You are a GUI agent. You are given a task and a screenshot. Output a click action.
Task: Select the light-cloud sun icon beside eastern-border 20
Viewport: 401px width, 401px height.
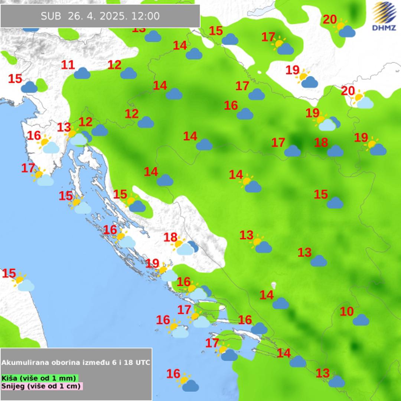click(362, 100)
